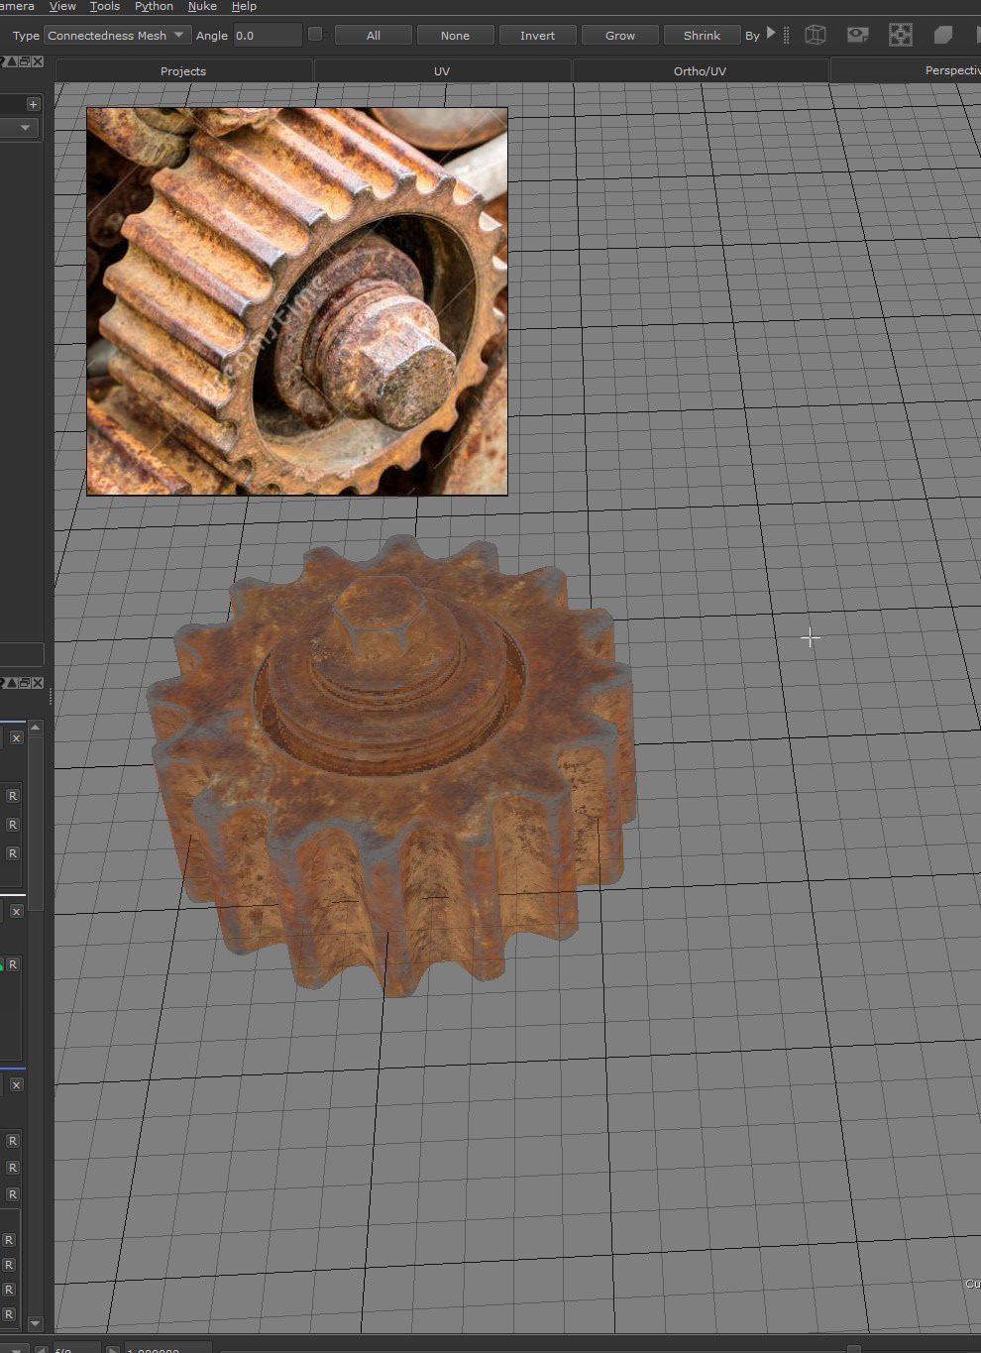This screenshot has height=1353, width=981.
Task: Switch to the Perspective tab
Action: 906,70
